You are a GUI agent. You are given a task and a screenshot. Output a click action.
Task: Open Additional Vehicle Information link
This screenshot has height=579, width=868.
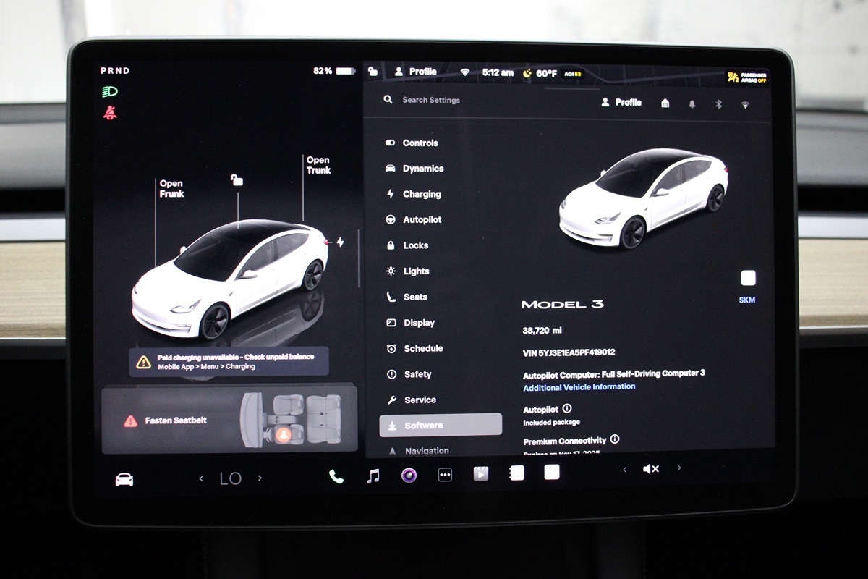click(579, 387)
